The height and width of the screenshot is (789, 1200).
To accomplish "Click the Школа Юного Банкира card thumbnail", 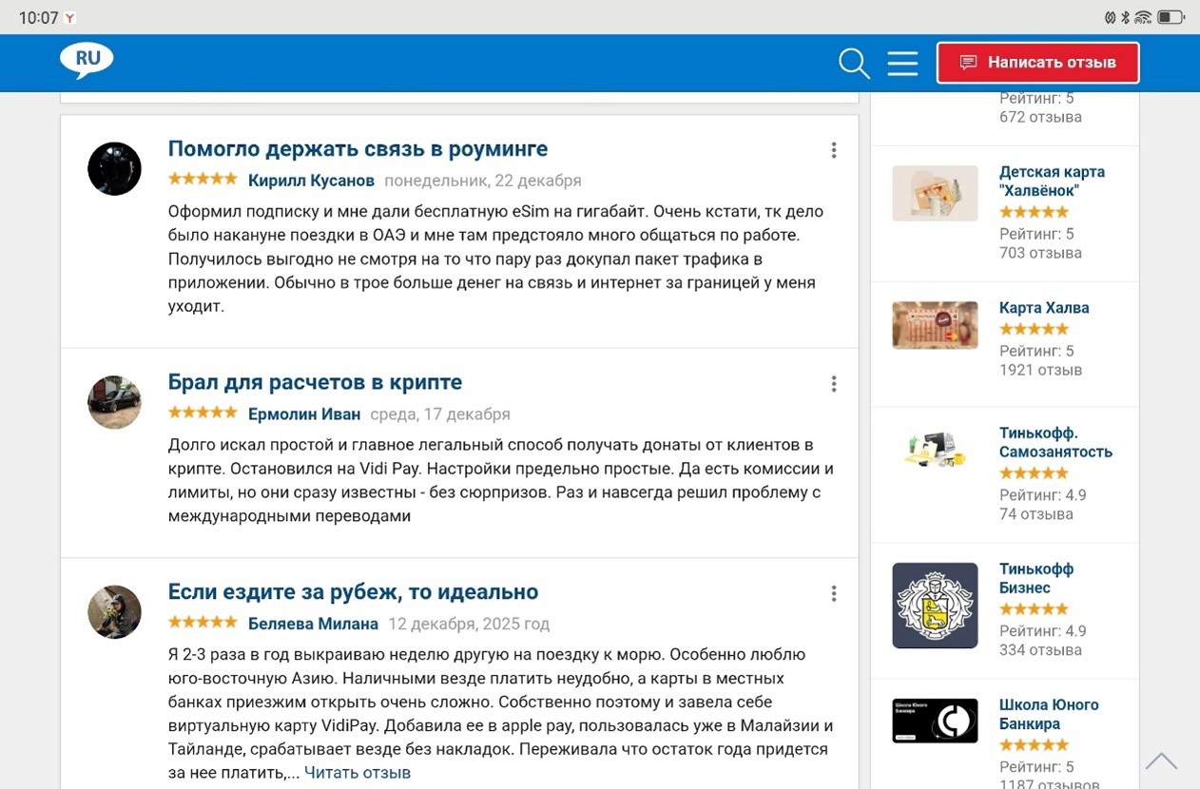I will point(935,721).
